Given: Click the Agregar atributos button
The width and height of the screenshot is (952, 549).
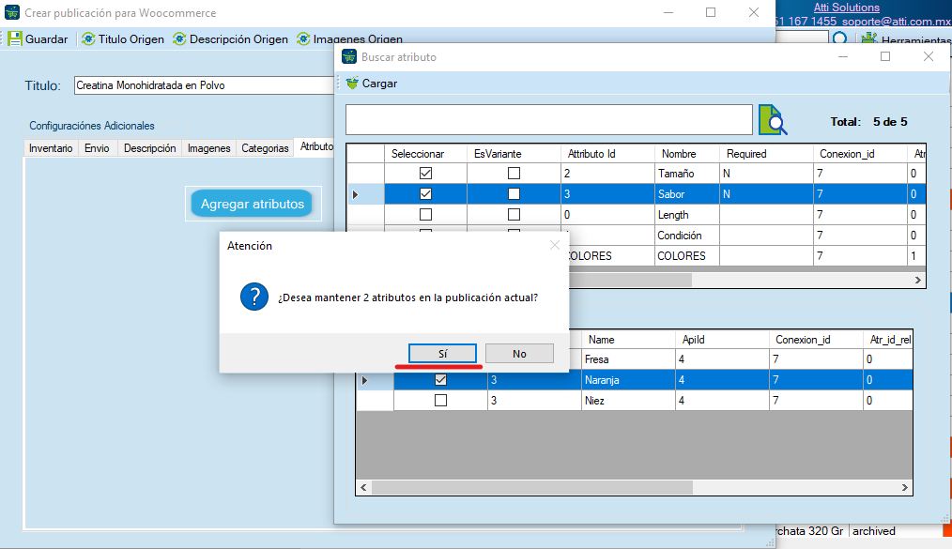Looking at the screenshot, I should 252,204.
